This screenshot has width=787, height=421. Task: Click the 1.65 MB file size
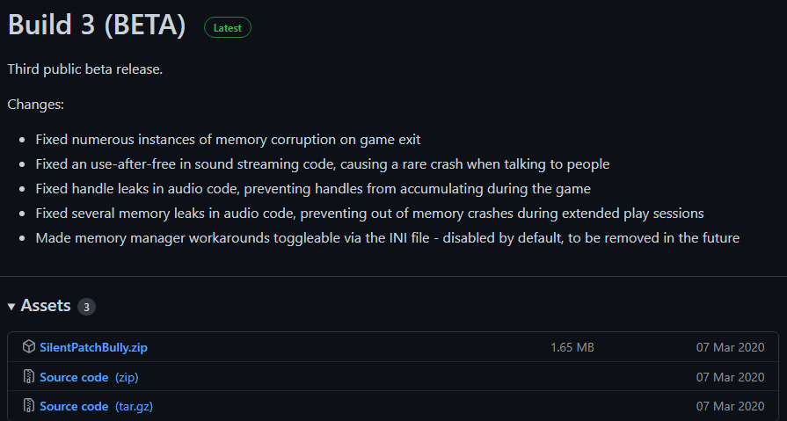[572, 347]
